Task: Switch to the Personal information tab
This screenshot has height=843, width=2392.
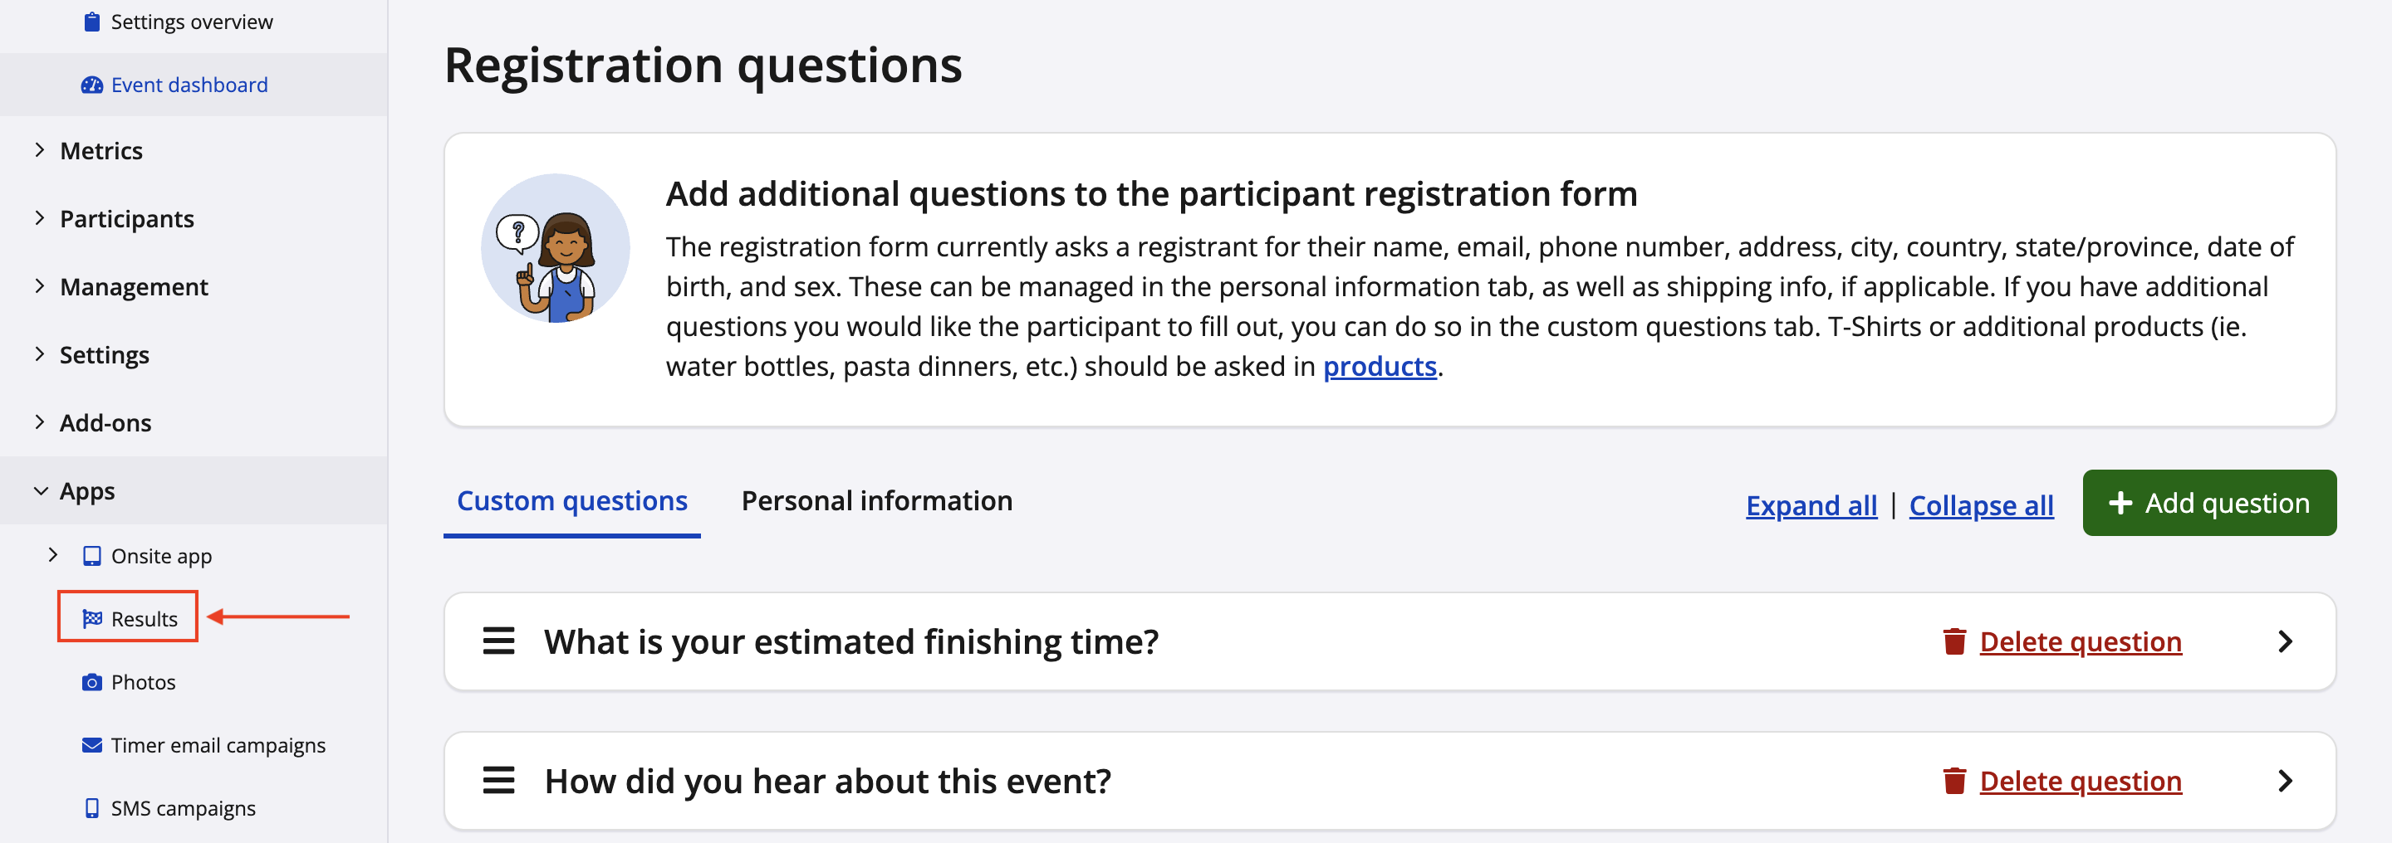Action: click(x=875, y=501)
